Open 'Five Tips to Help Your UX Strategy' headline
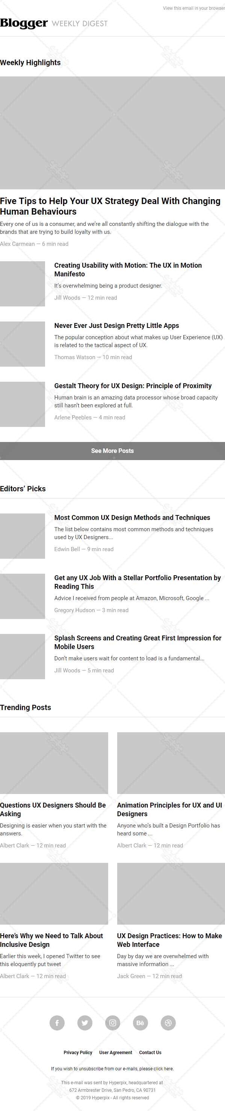The width and height of the screenshot is (225, 1111). (x=110, y=206)
